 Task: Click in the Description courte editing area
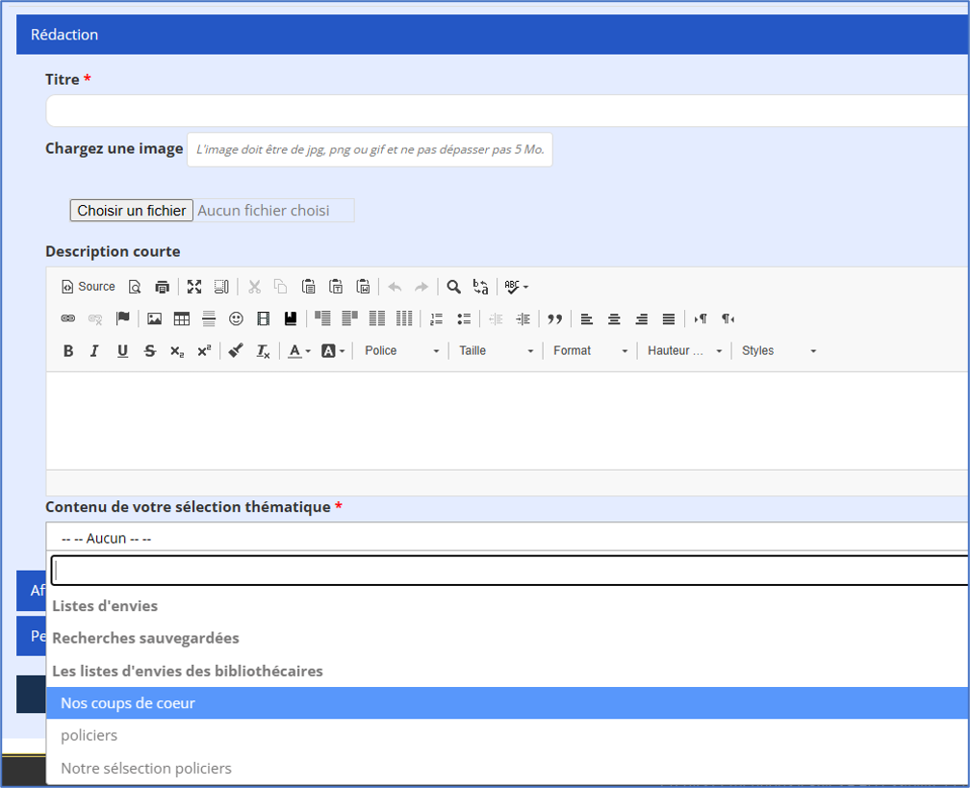[x=507, y=420]
